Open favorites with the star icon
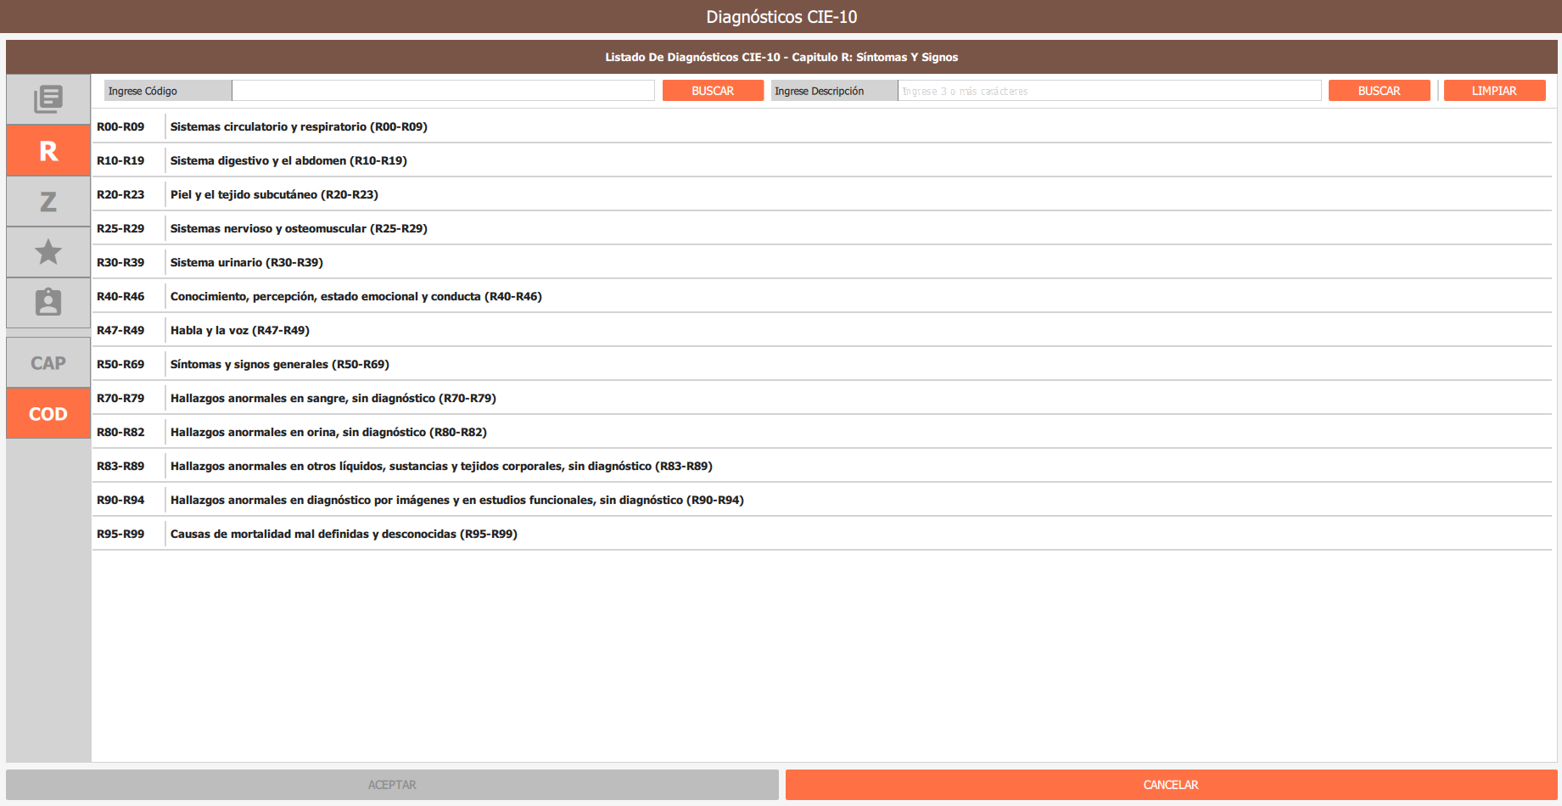Viewport: 1562px width, 806px height. pos(48,252)
